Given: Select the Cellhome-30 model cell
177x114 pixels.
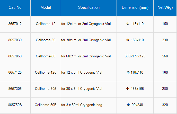Looking at the screenshot, I should click(46, 40).
